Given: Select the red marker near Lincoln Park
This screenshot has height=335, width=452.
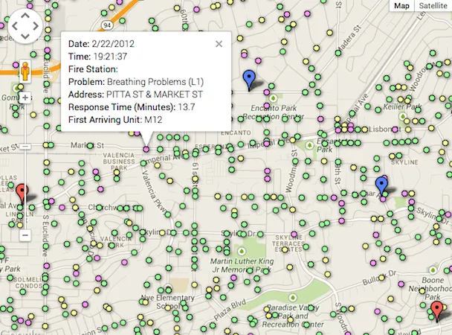Looking at the screenshot, I should [x=22, y=194].
